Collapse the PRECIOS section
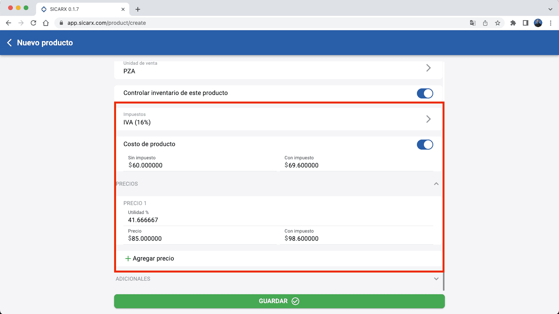Screen dimensions: 559x314 pyautogui.click(x=436, y=184)
